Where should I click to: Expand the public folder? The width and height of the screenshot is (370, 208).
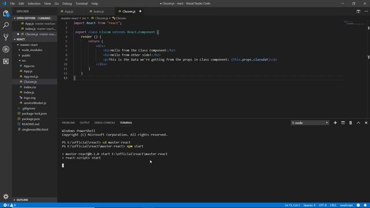(26, 55)
